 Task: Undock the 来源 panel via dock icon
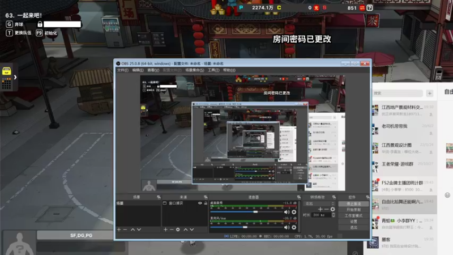(206, 197)
